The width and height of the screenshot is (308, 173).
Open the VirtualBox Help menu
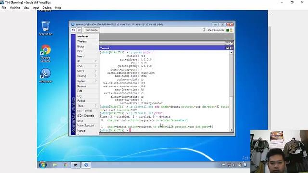[x=58, y=8]
